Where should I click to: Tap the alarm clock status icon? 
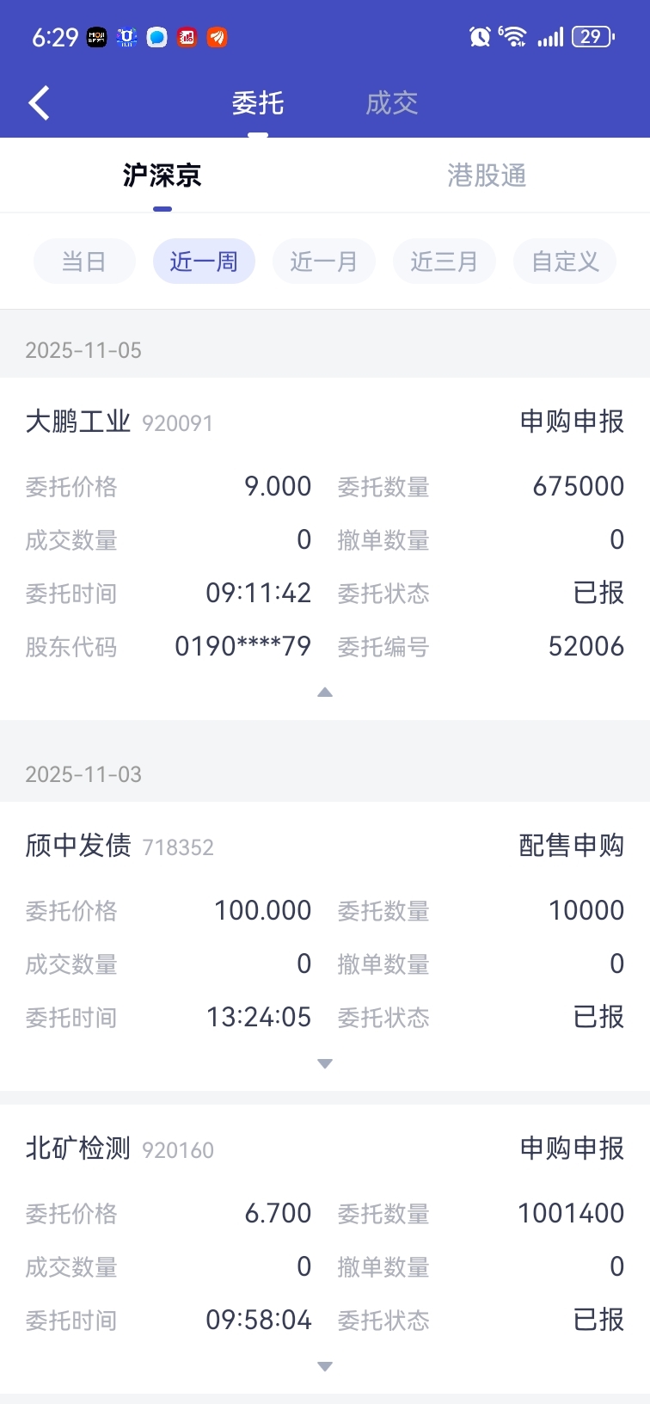pos(480,36)
